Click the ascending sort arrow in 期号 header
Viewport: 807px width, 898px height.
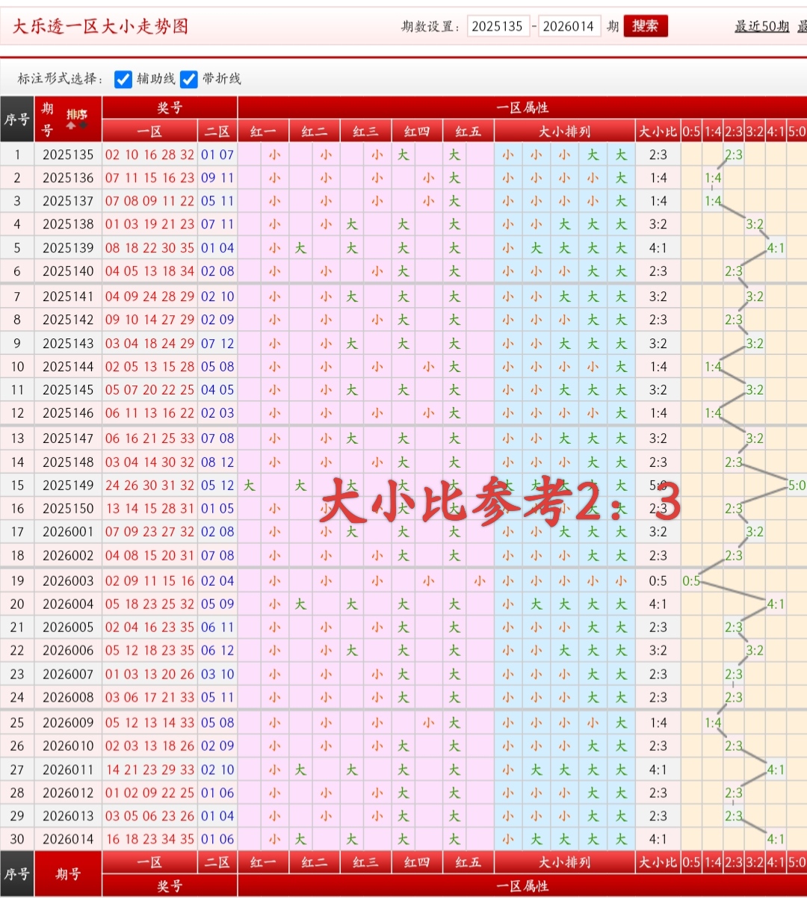pyautogui.click(x=70, y=126)
